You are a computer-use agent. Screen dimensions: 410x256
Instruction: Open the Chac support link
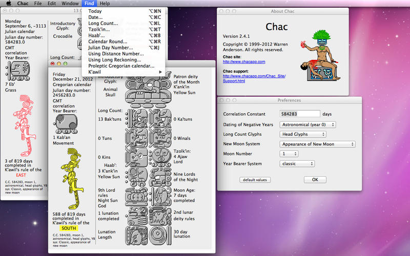(254, 78)
